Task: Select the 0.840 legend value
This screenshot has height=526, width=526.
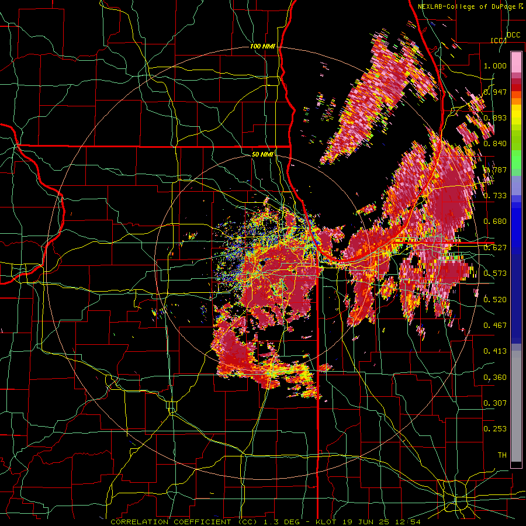Action: (495, 144)
